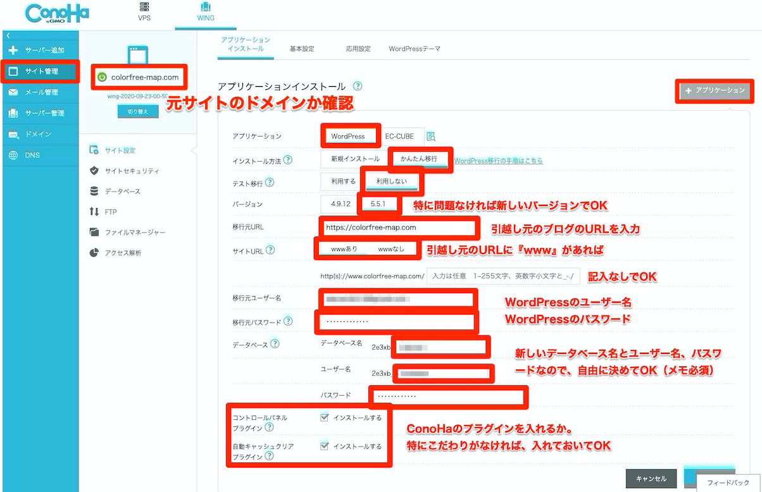This screenshot has width=762, height=492.
Task: Select 利用する for test migration
Action: (344, 181)
